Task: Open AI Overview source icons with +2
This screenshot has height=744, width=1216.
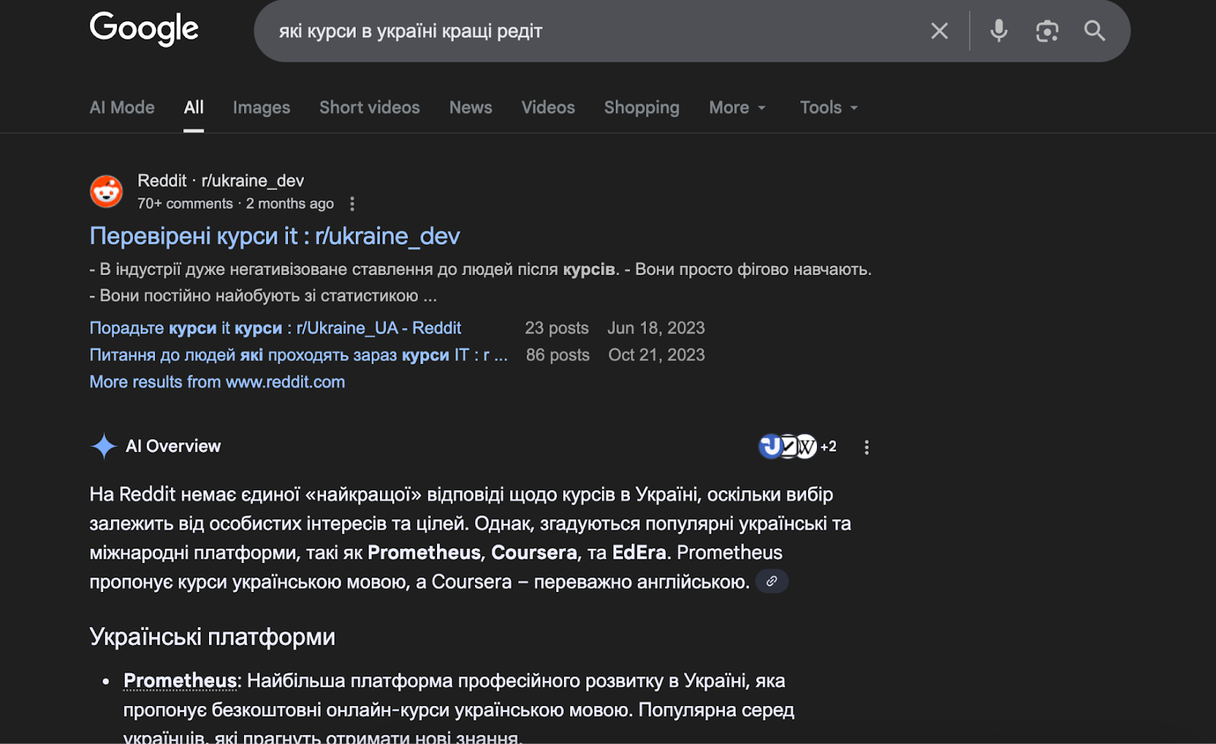Action: point(797,446)
